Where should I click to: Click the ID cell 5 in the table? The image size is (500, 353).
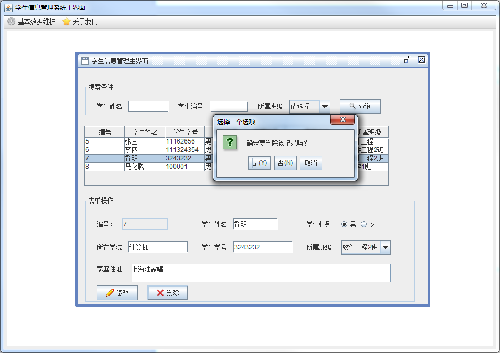click(x=105, y=141)
